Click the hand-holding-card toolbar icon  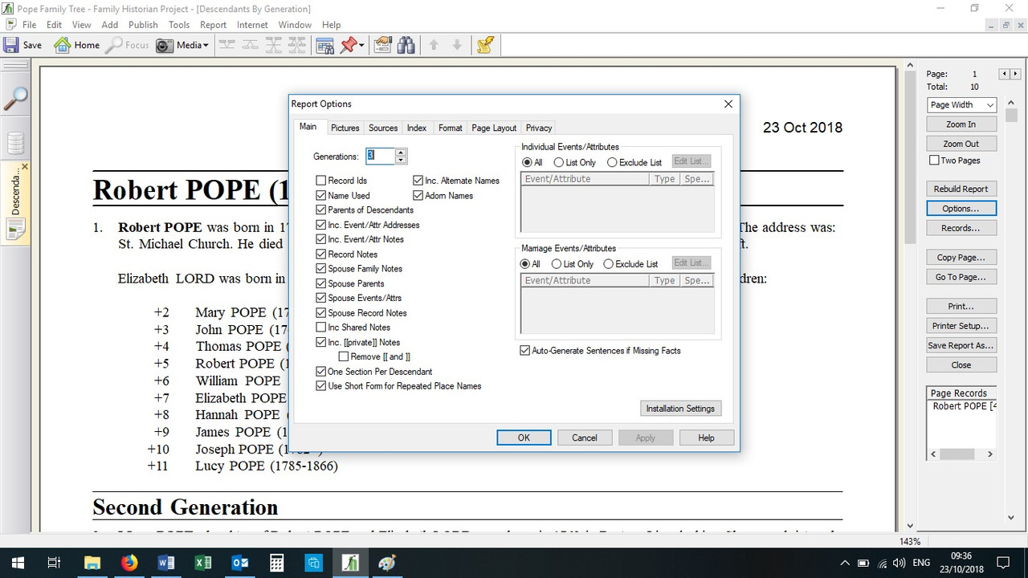(383, 45)
